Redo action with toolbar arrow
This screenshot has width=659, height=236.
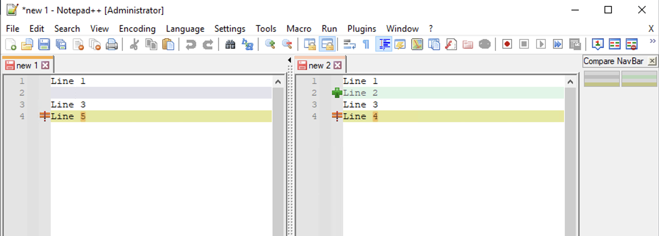pos(208,44)
